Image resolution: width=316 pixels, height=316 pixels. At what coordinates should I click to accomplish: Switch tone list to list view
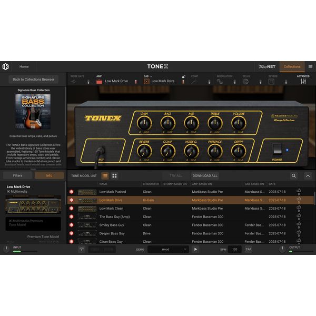click(x=105, y=175)
